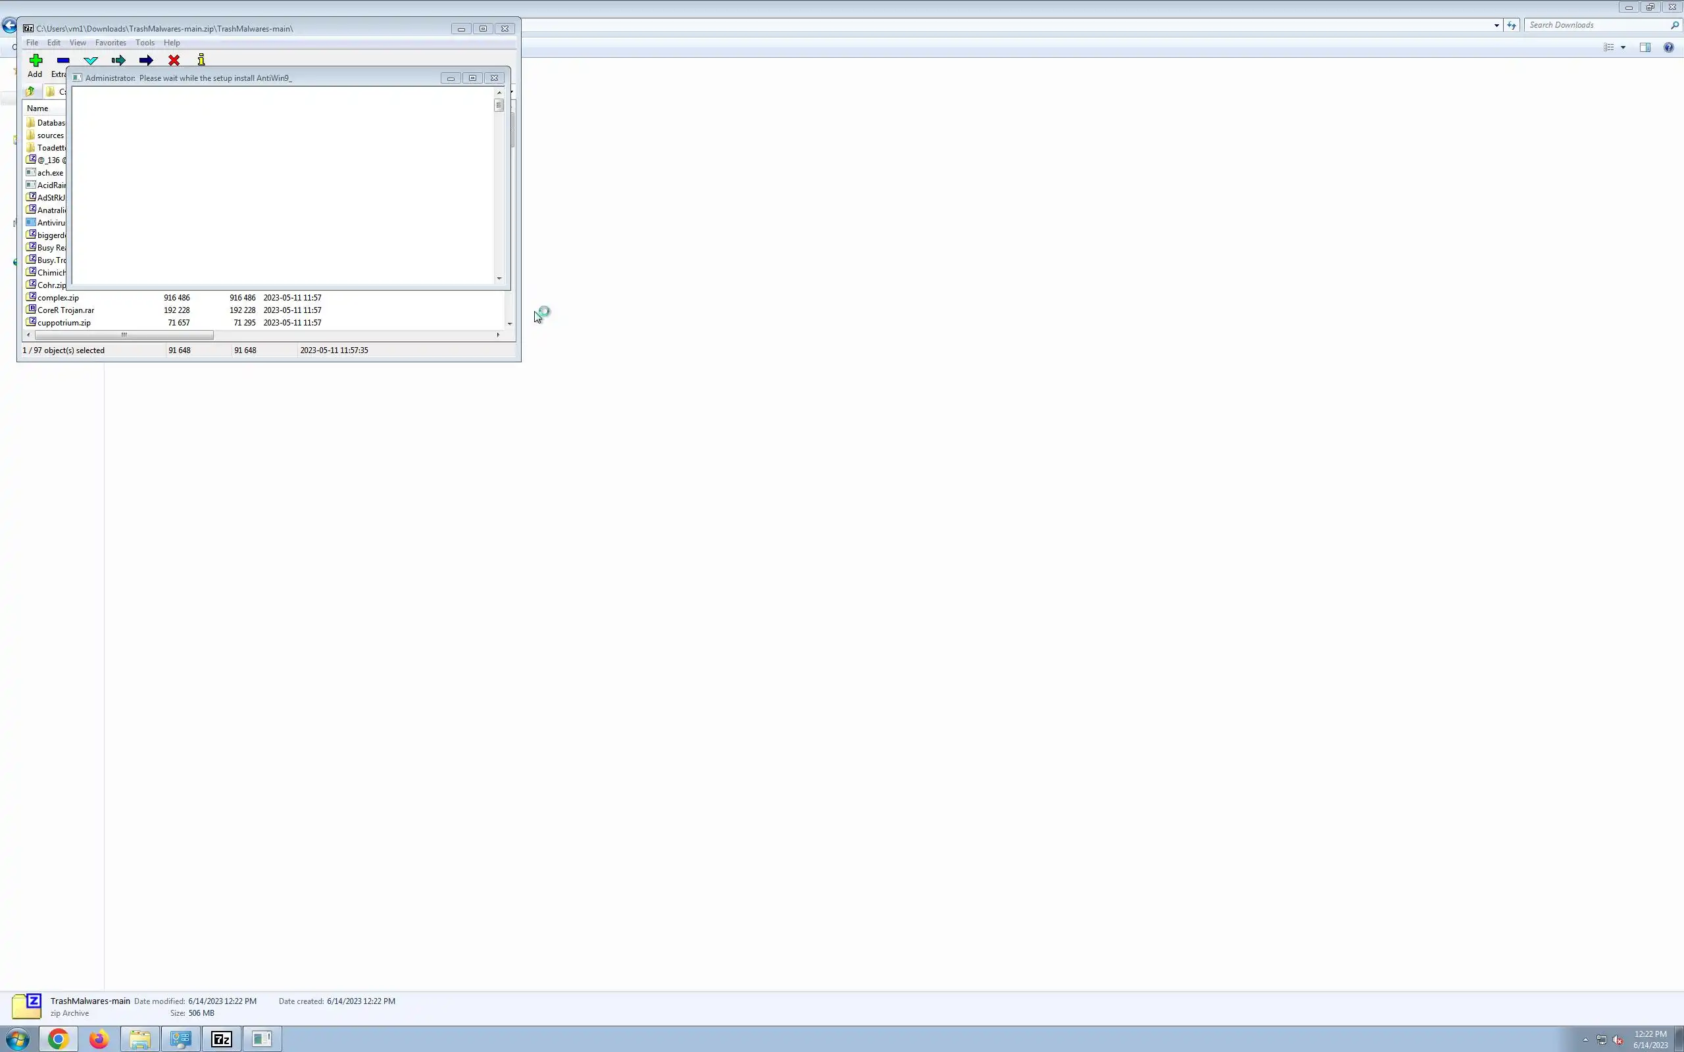Viewport: 1684px width, 1052px height.
Task: Select the complex.zip file entry
Action: coord(58,298)
